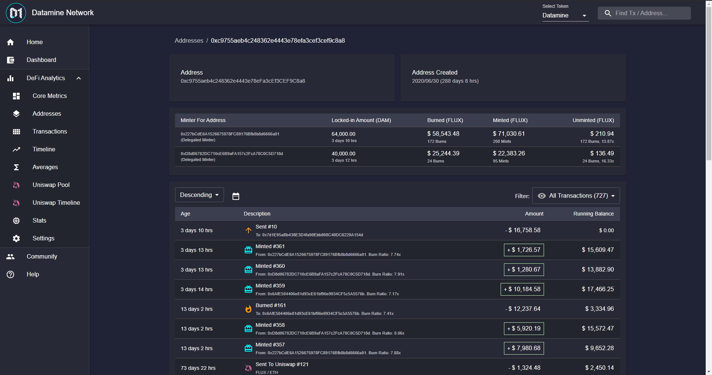Click the Core Metrics grid icon

(x=16, y=96)
